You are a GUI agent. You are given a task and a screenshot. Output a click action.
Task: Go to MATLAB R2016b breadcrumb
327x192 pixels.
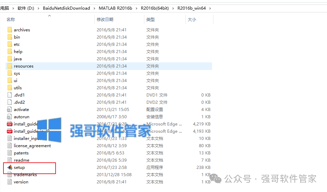[x=115, y=8]
